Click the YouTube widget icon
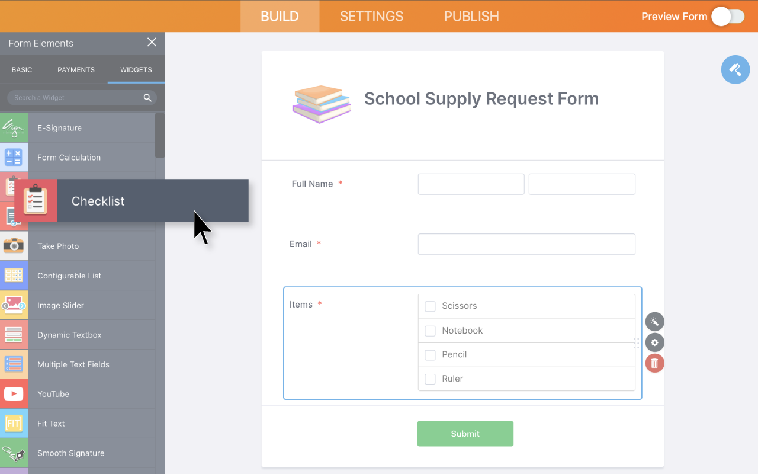Viewport: 758px width, 474px height. 14,393
